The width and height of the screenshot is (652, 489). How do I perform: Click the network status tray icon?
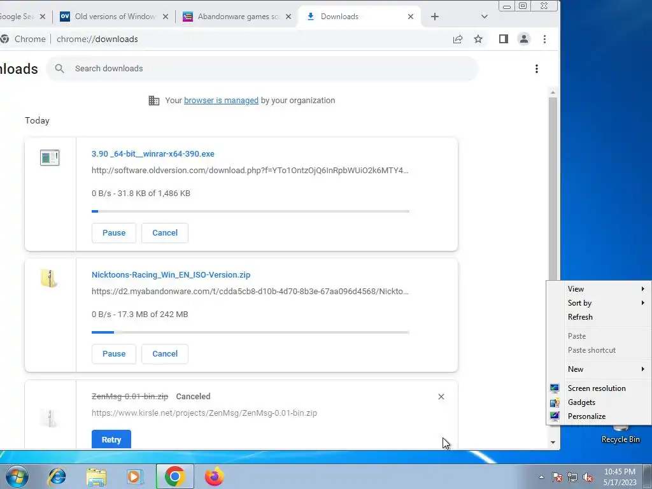click(x=572, y=478)
